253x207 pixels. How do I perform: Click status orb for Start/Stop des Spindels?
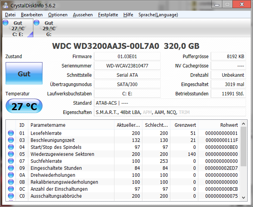click(11, 147)
